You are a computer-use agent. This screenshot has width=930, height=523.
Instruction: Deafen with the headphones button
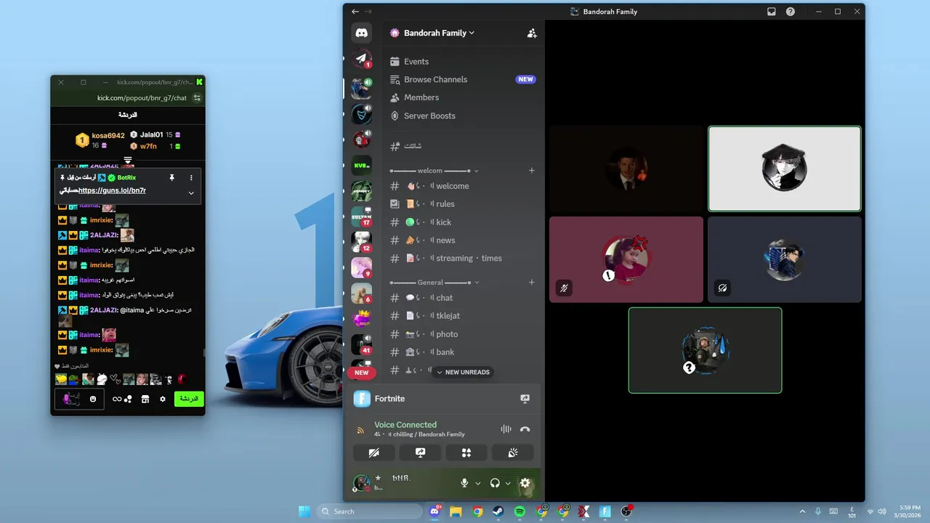click(495, 483)
